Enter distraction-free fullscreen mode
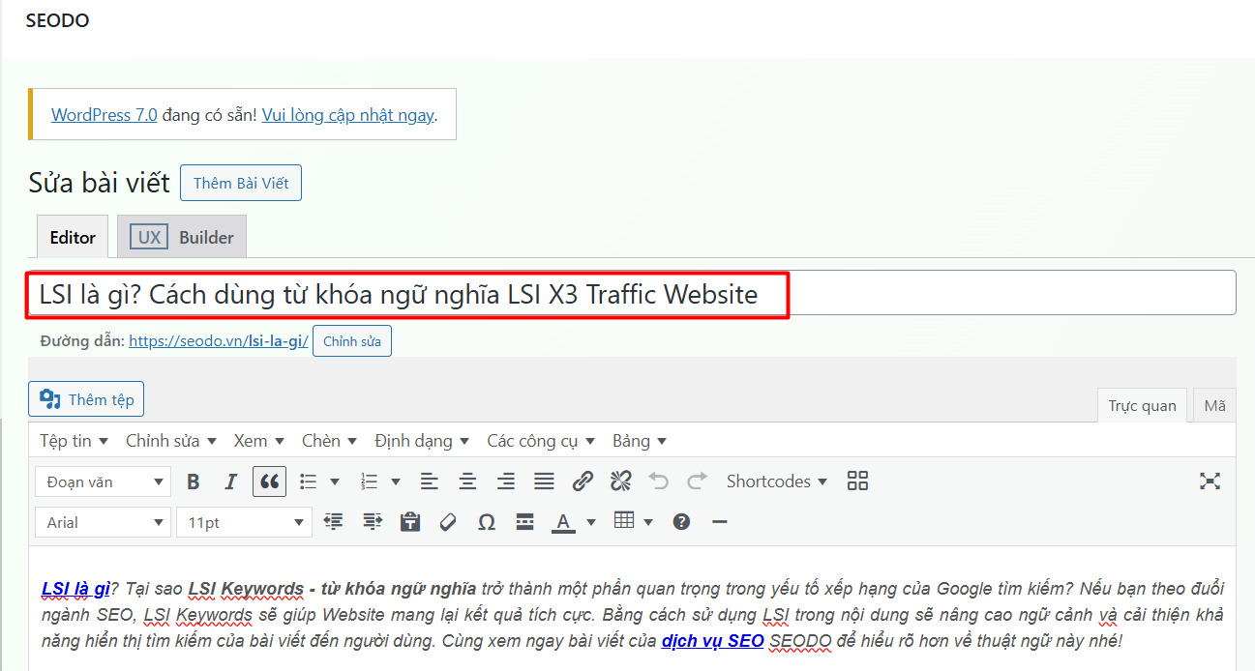The height and width of the screenshot is (671, 1255). (x=1210, y=481)
